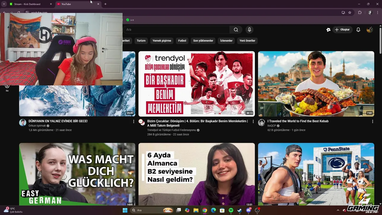Play the kebab platter video thumbnail
The image size is (382, 215).
(x=316, y=84)
